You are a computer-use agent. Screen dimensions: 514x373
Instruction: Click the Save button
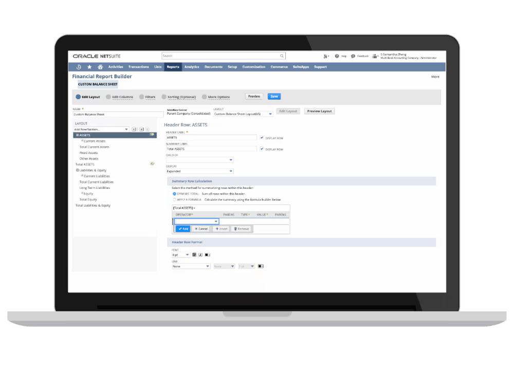(x=273, y=96)
